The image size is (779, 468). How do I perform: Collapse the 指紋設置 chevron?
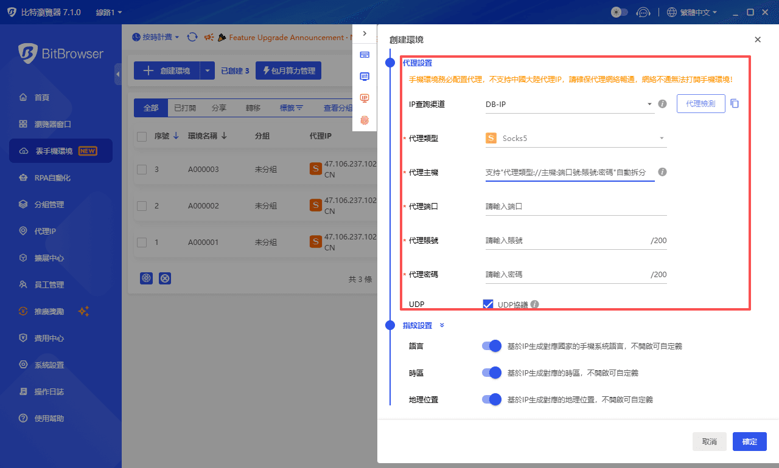[x=442, y=325]
